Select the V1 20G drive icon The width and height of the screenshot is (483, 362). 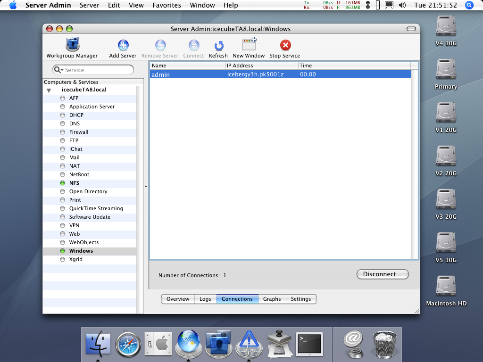(x=446, y=113)
